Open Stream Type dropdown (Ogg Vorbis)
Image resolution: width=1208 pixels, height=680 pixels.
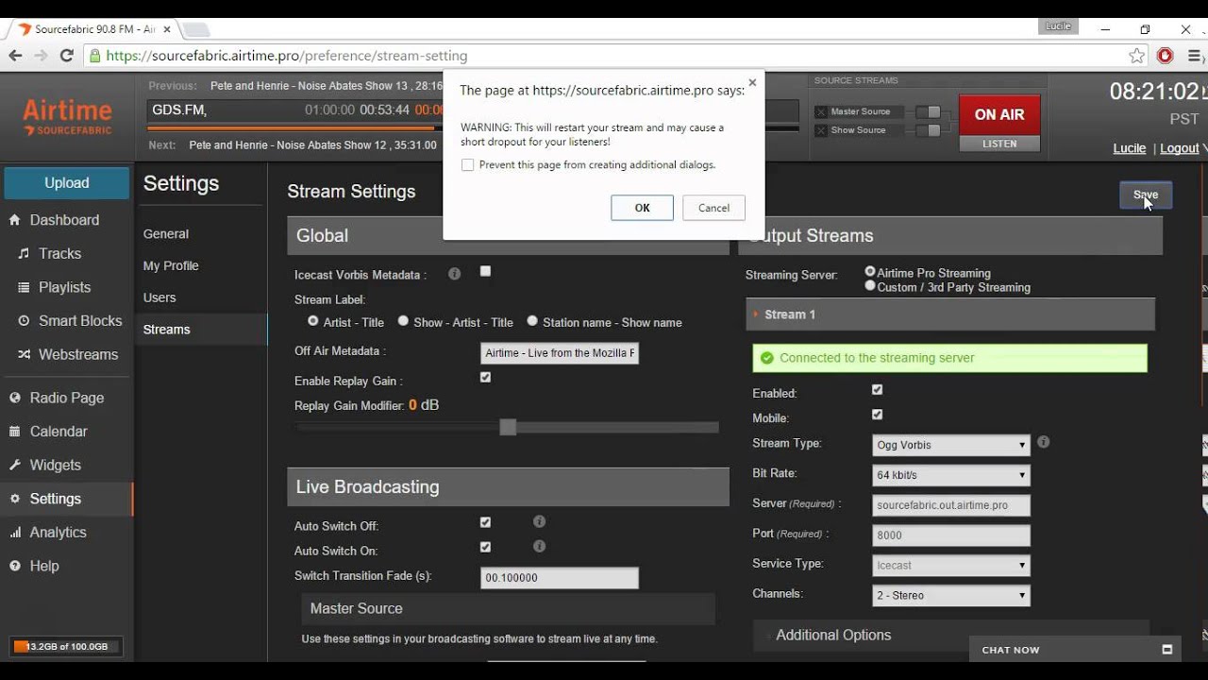click(x=951, y=445)
